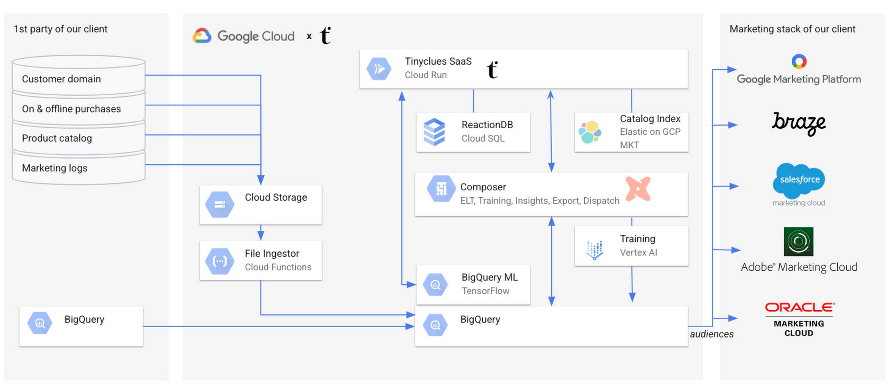The width and height of the screenshot is (895, 388).
Task: Click the Salesforce marketing cloud logo
Action: click(799, 180)
